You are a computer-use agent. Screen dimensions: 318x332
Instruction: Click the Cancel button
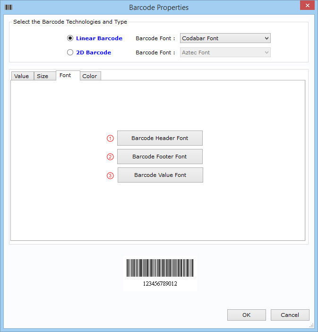[x=290, y=315]
